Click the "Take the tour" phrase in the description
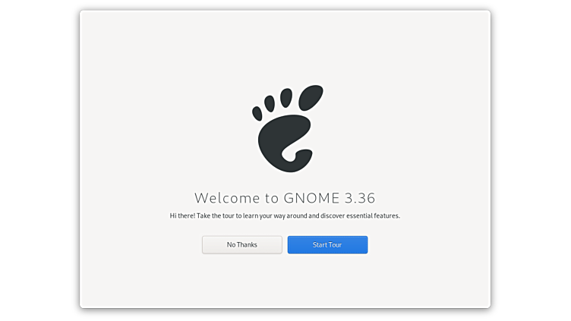Image resolution: width=571 pixels, height=321 pixels. coord(215,216)
